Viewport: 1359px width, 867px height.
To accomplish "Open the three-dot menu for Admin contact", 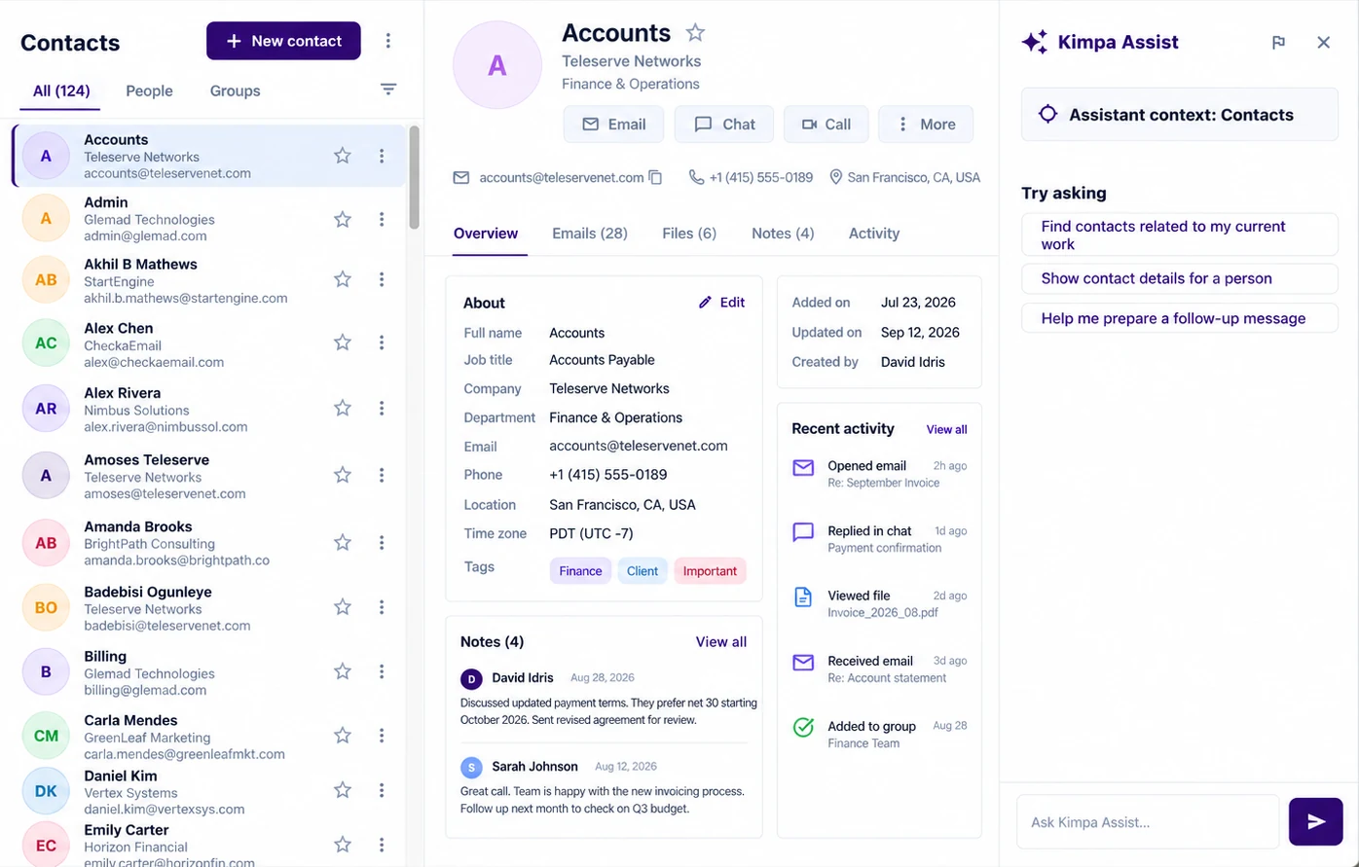I will [x=382, y=219].
